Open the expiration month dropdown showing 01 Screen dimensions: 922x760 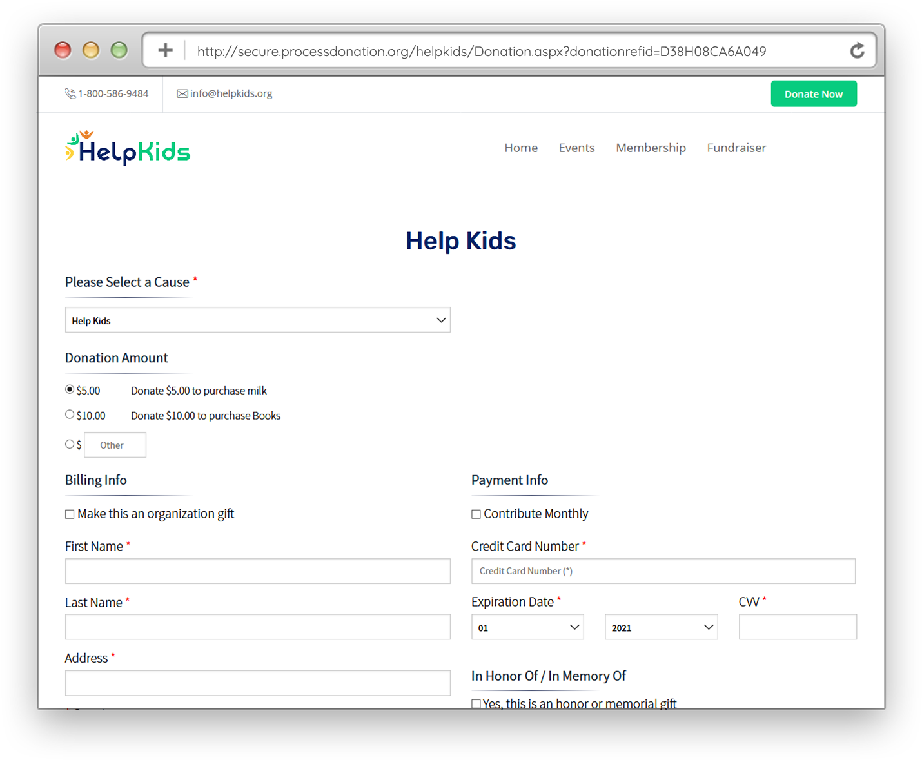[527, 627]
